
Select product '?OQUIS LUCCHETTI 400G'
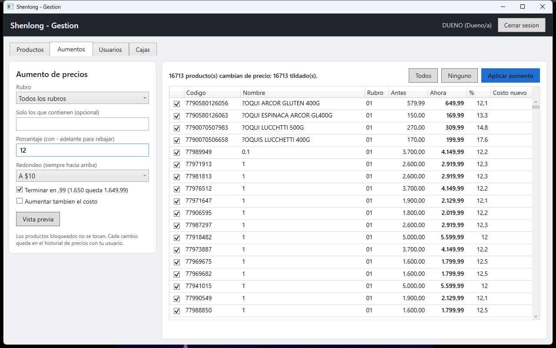pyautogui.click(x=276, y=140)
